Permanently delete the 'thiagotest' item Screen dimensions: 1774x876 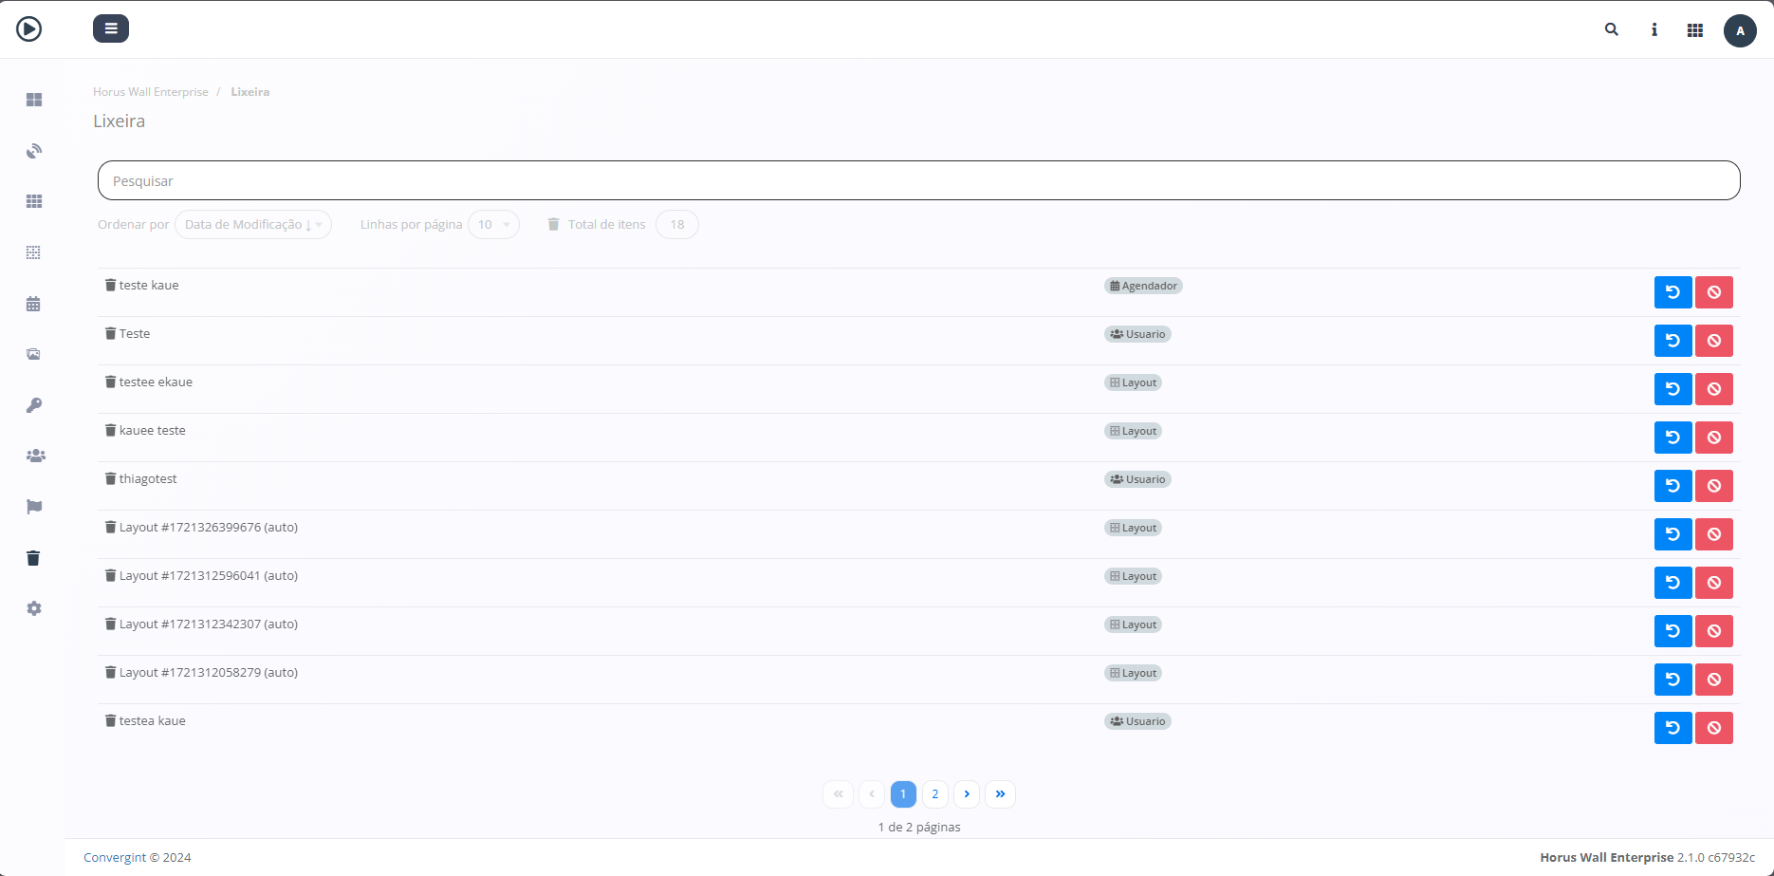tap(1713, 486)
